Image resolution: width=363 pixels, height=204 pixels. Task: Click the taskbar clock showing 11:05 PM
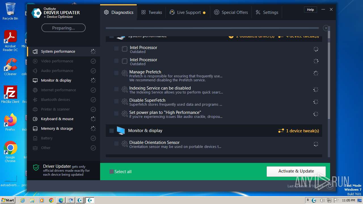pyautogui.click(x=349, y=200)
